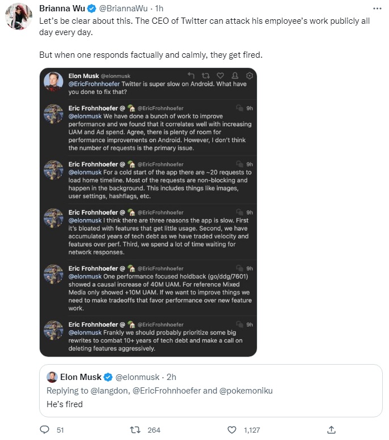Retweet using the retweet icon

(135, 430)
